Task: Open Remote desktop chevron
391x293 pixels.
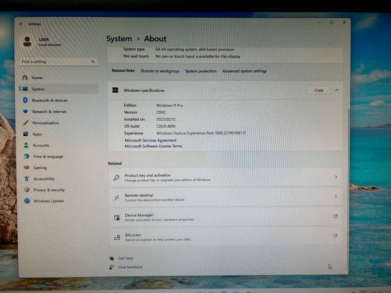Action: pos(336,197)
